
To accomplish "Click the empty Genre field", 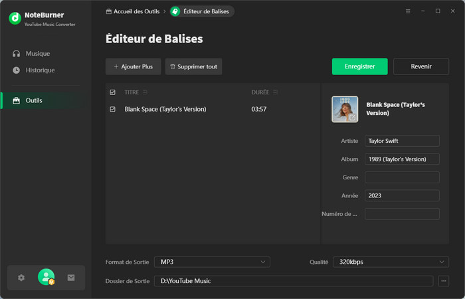I will (x=402, y=177).
